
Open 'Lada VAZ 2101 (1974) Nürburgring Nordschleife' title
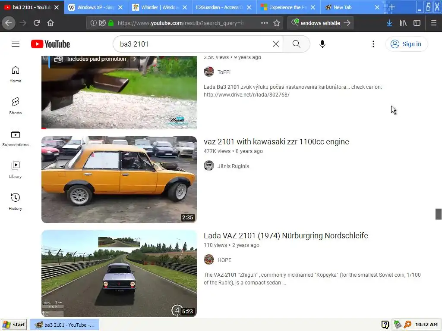(x=286, y=236)
